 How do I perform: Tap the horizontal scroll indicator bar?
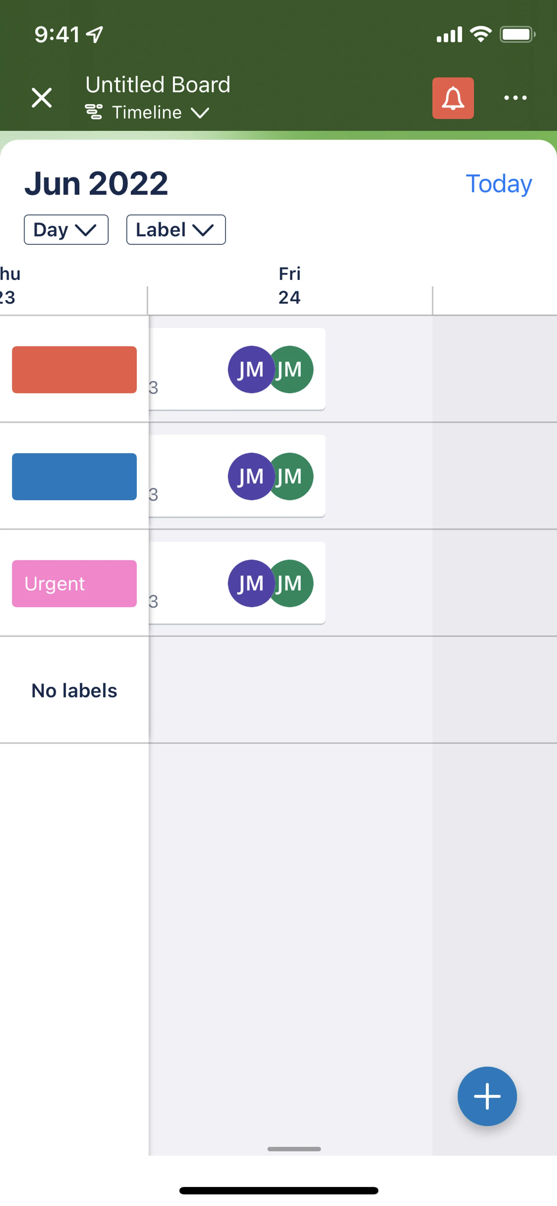(x=294, y=1149)
